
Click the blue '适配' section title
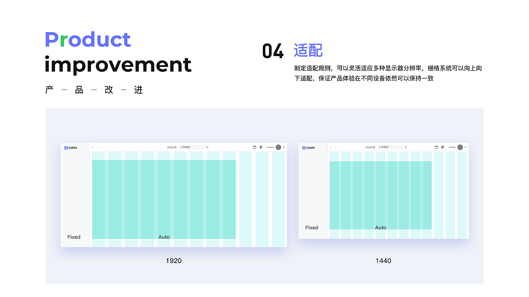click(308, 50)
